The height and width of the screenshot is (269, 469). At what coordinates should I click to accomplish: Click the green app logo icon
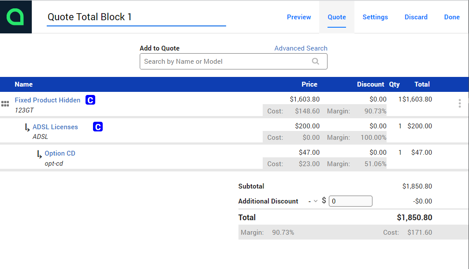point(15,17)
